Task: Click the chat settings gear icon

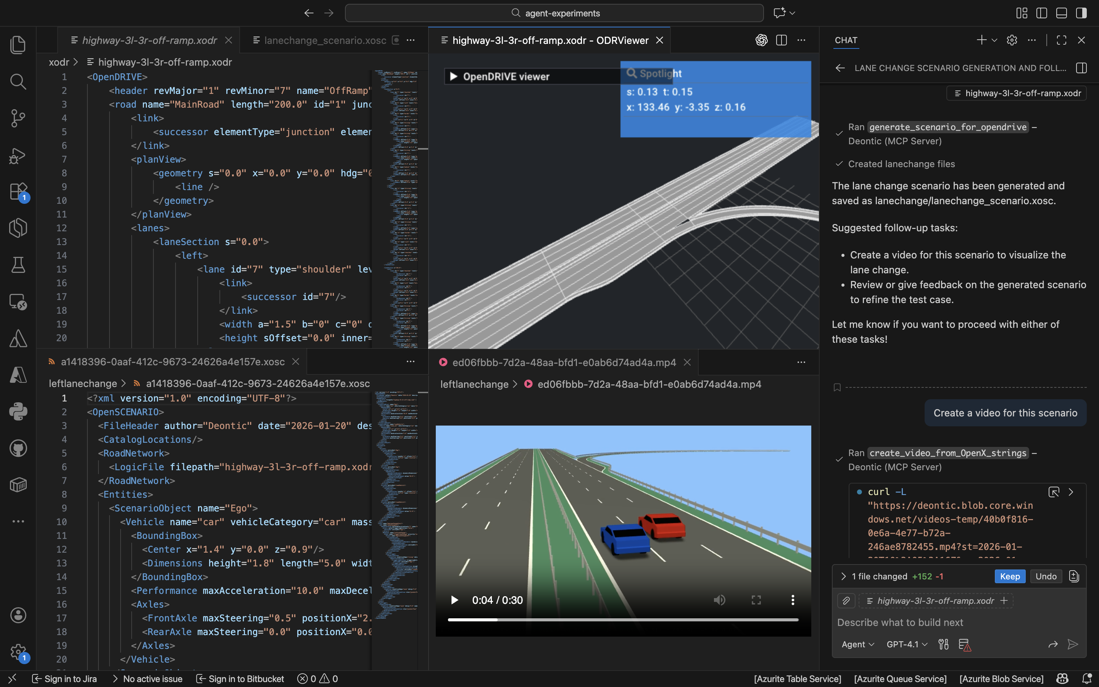Action: (1012, 40)
